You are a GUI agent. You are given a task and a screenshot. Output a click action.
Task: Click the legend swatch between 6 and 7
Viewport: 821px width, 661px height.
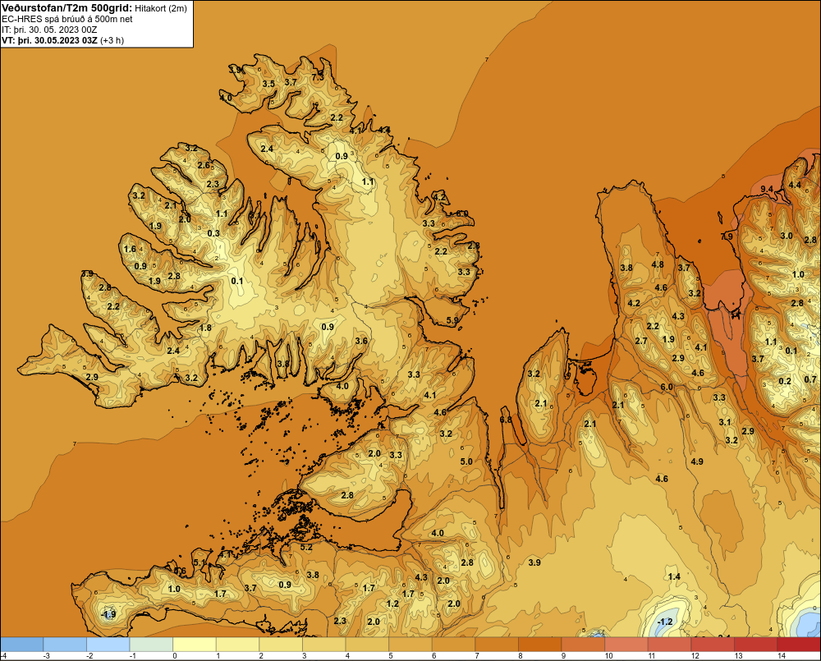click(x=453, y=644)
